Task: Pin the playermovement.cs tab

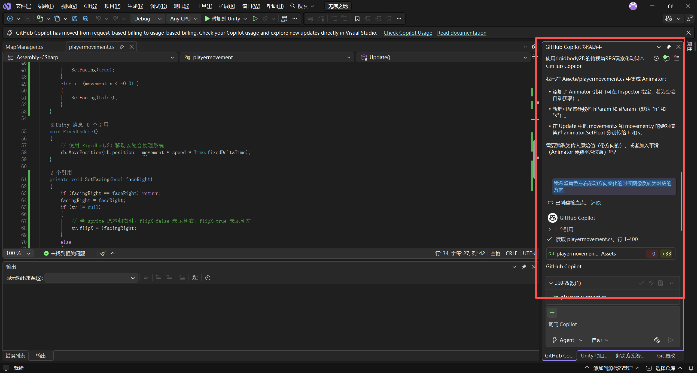Action: click(122, 47)
